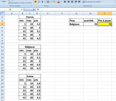Select France prix cell 3,1
This screenshot has width=116, height=101.
point(37,31)
